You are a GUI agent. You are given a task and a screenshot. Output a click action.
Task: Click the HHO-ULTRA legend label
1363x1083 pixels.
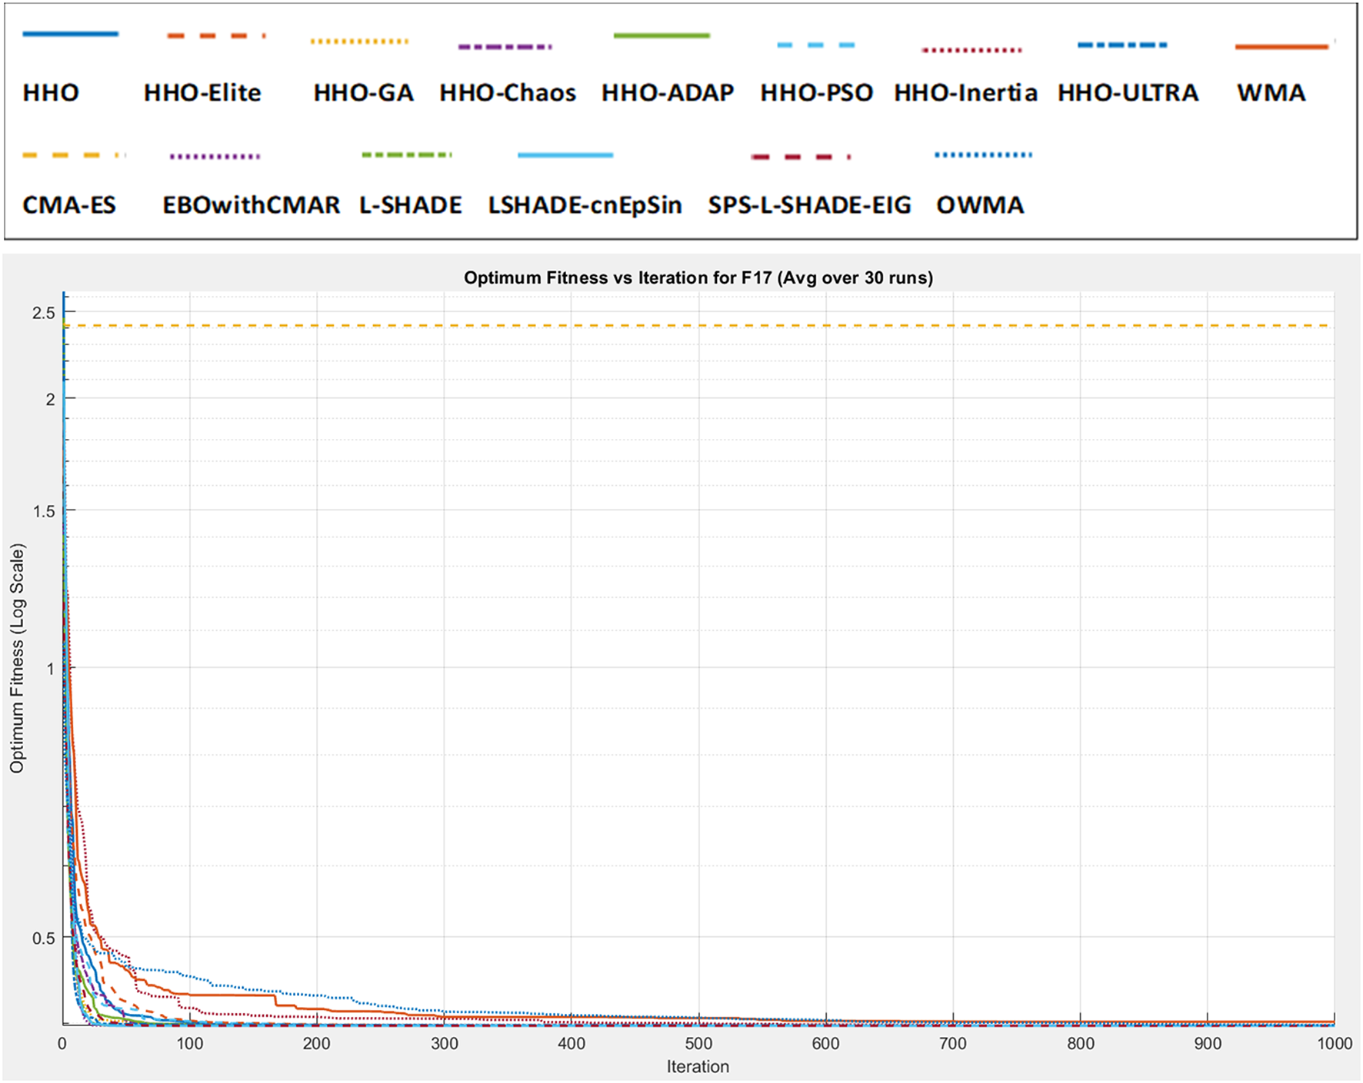1128,93
